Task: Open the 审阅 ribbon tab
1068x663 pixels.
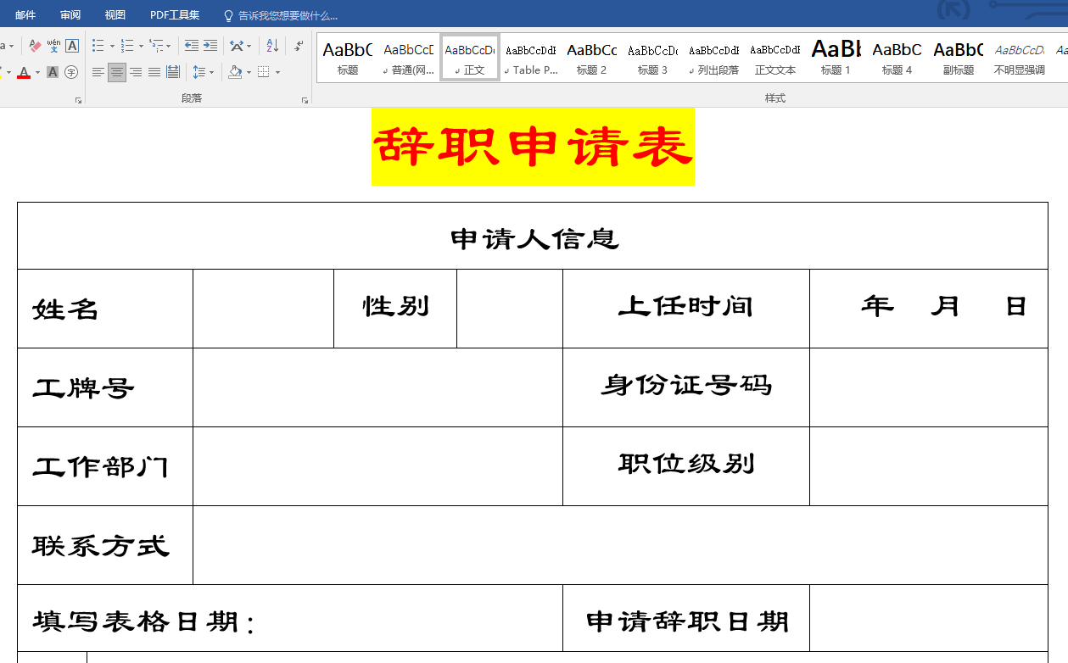Action: pos(70,14)
